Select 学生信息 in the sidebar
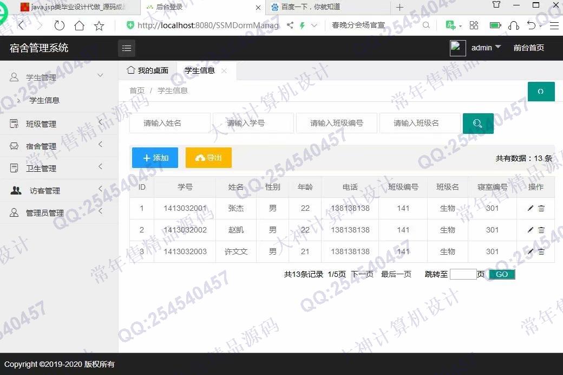The image size is (563, 375). click(x=44, y=100)
